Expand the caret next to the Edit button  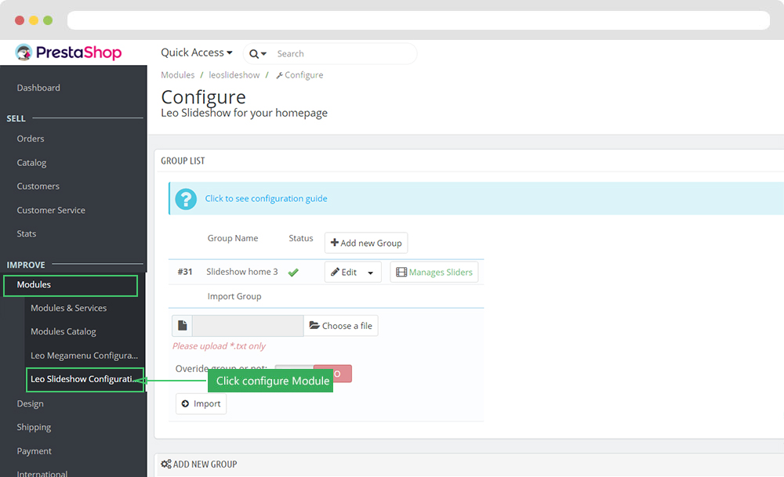371,273
